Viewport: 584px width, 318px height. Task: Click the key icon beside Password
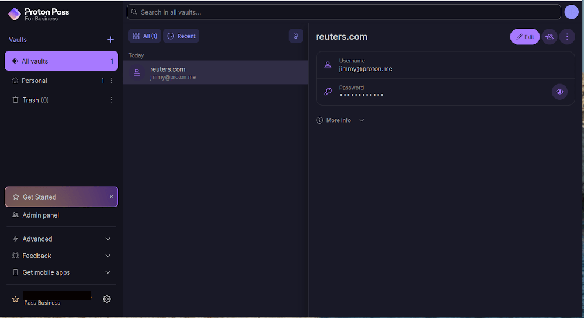328,92
